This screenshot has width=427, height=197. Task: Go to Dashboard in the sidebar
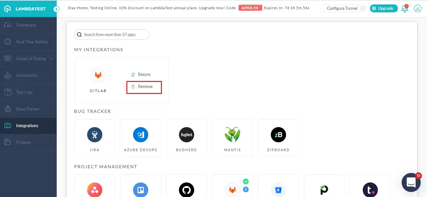(26, 25)
